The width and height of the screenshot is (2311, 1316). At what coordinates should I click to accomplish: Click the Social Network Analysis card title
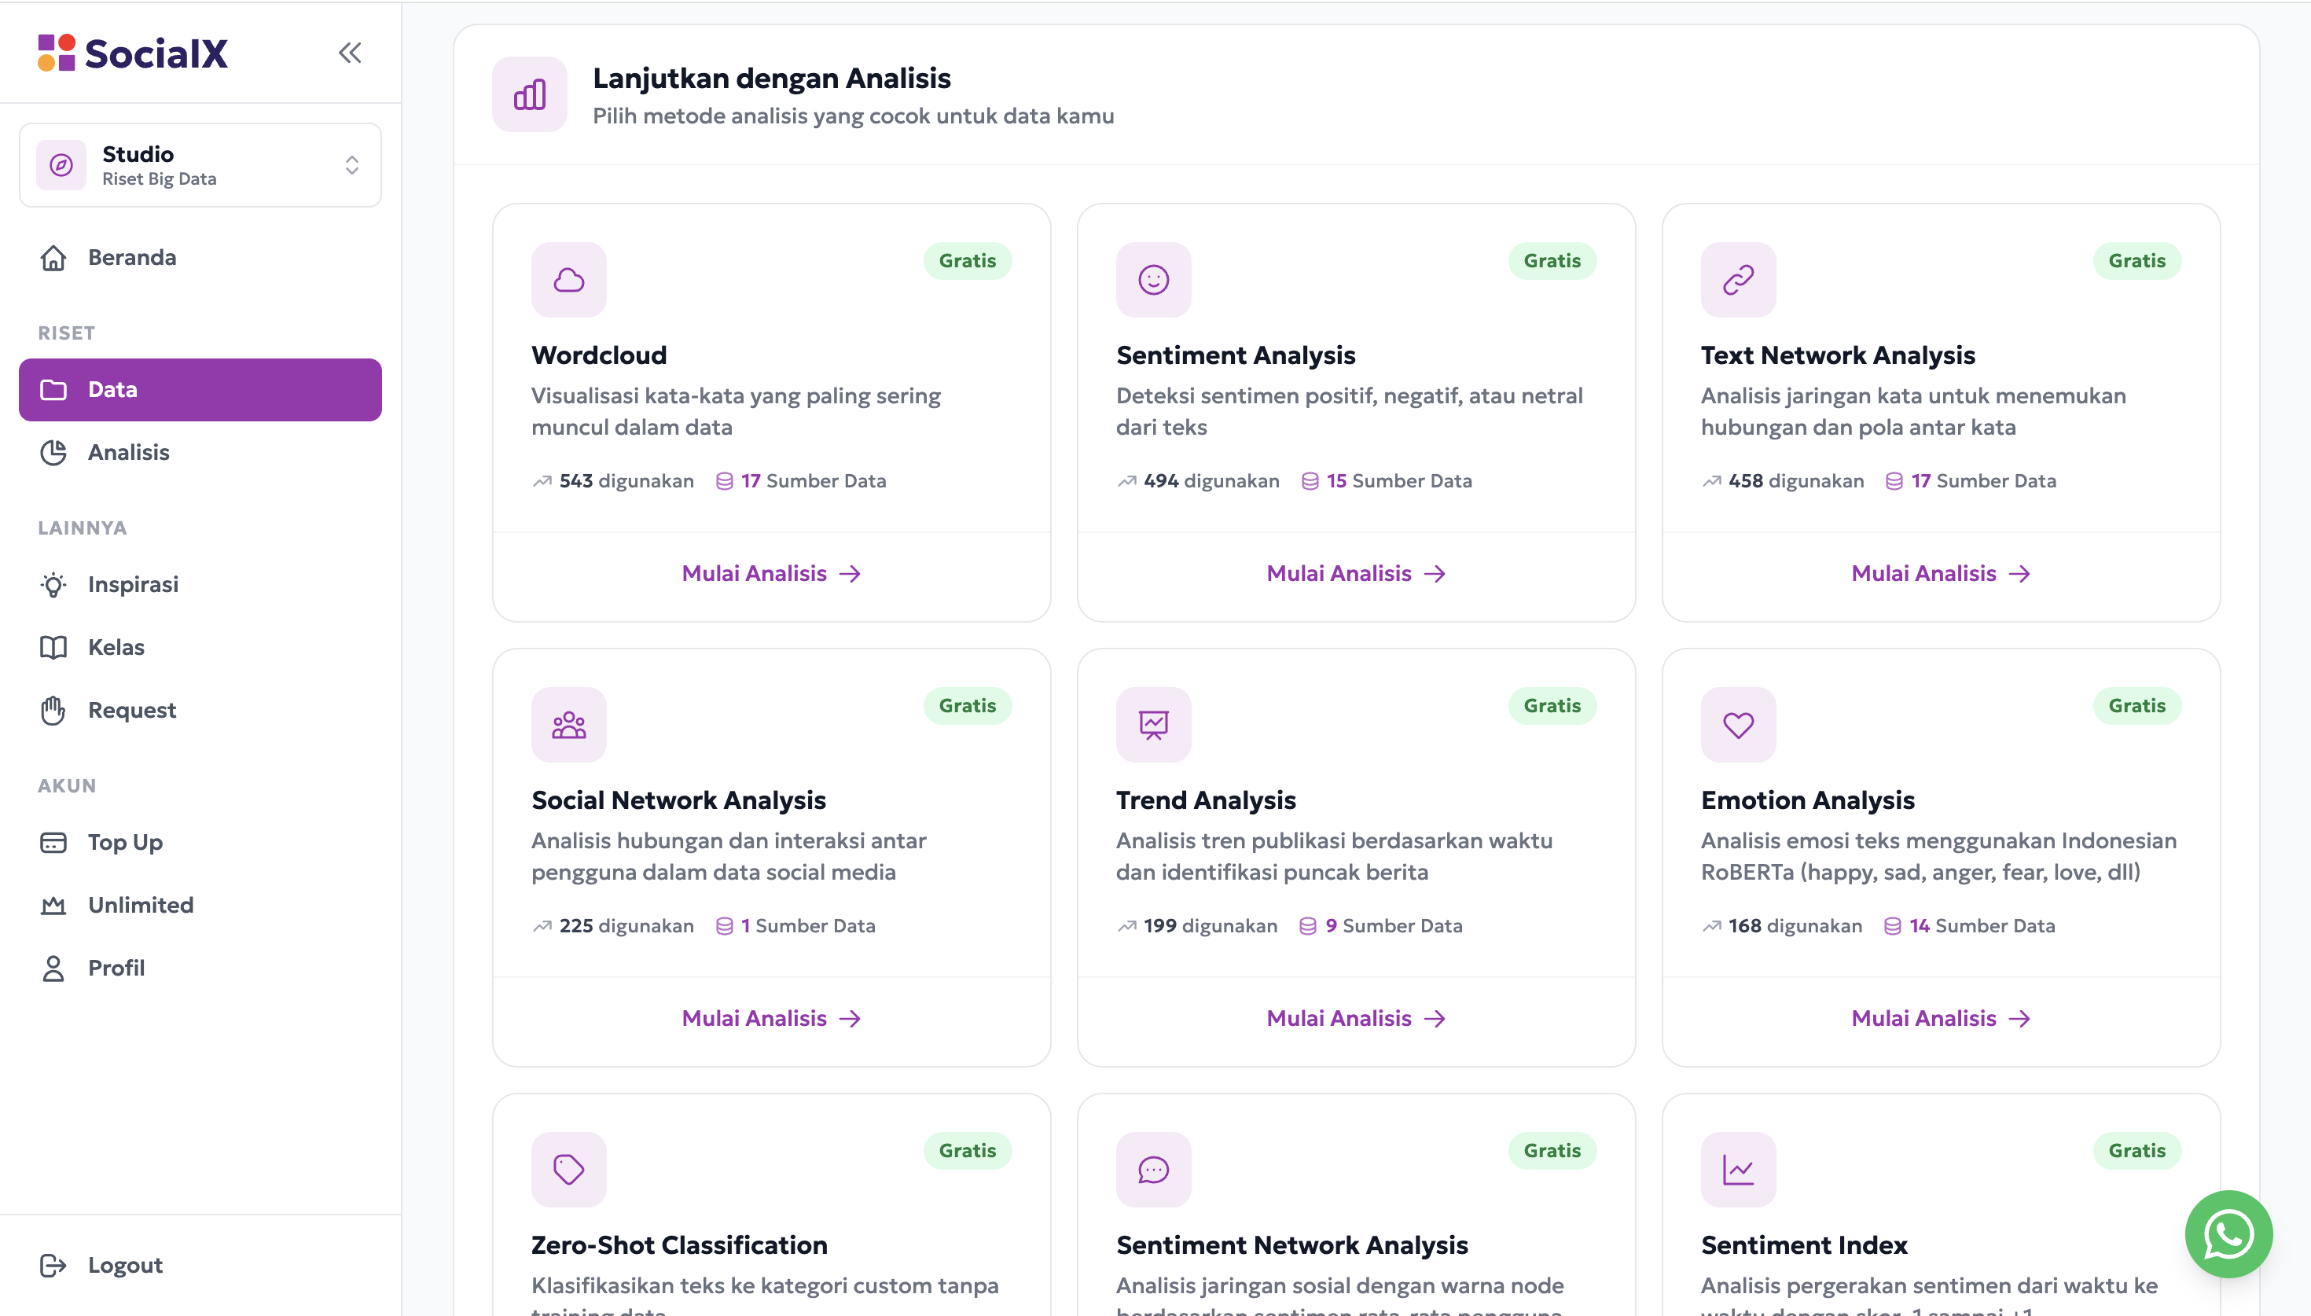point(678,800)
